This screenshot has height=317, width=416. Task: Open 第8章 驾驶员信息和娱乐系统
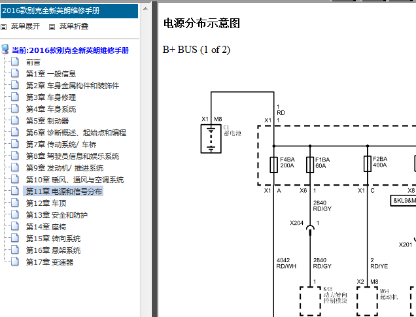(73, 156)
